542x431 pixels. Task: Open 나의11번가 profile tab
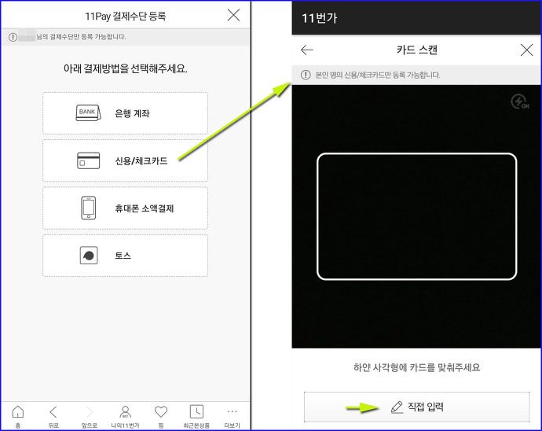tap(125, 416)
